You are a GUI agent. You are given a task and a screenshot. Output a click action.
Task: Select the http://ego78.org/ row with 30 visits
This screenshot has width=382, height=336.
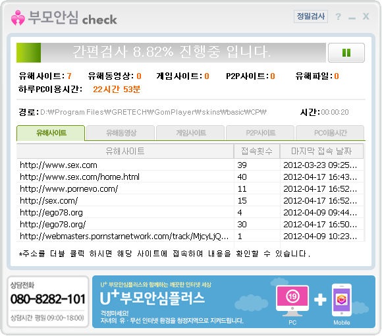tap(190, 225)
